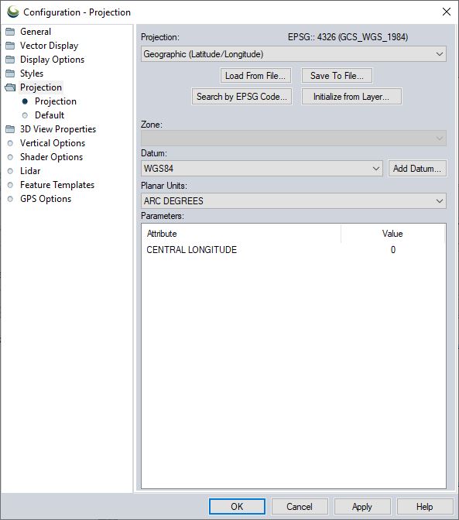Close the Configuration dialog window
This screenshot has width=459, height=520.
(x=447, y=12)
